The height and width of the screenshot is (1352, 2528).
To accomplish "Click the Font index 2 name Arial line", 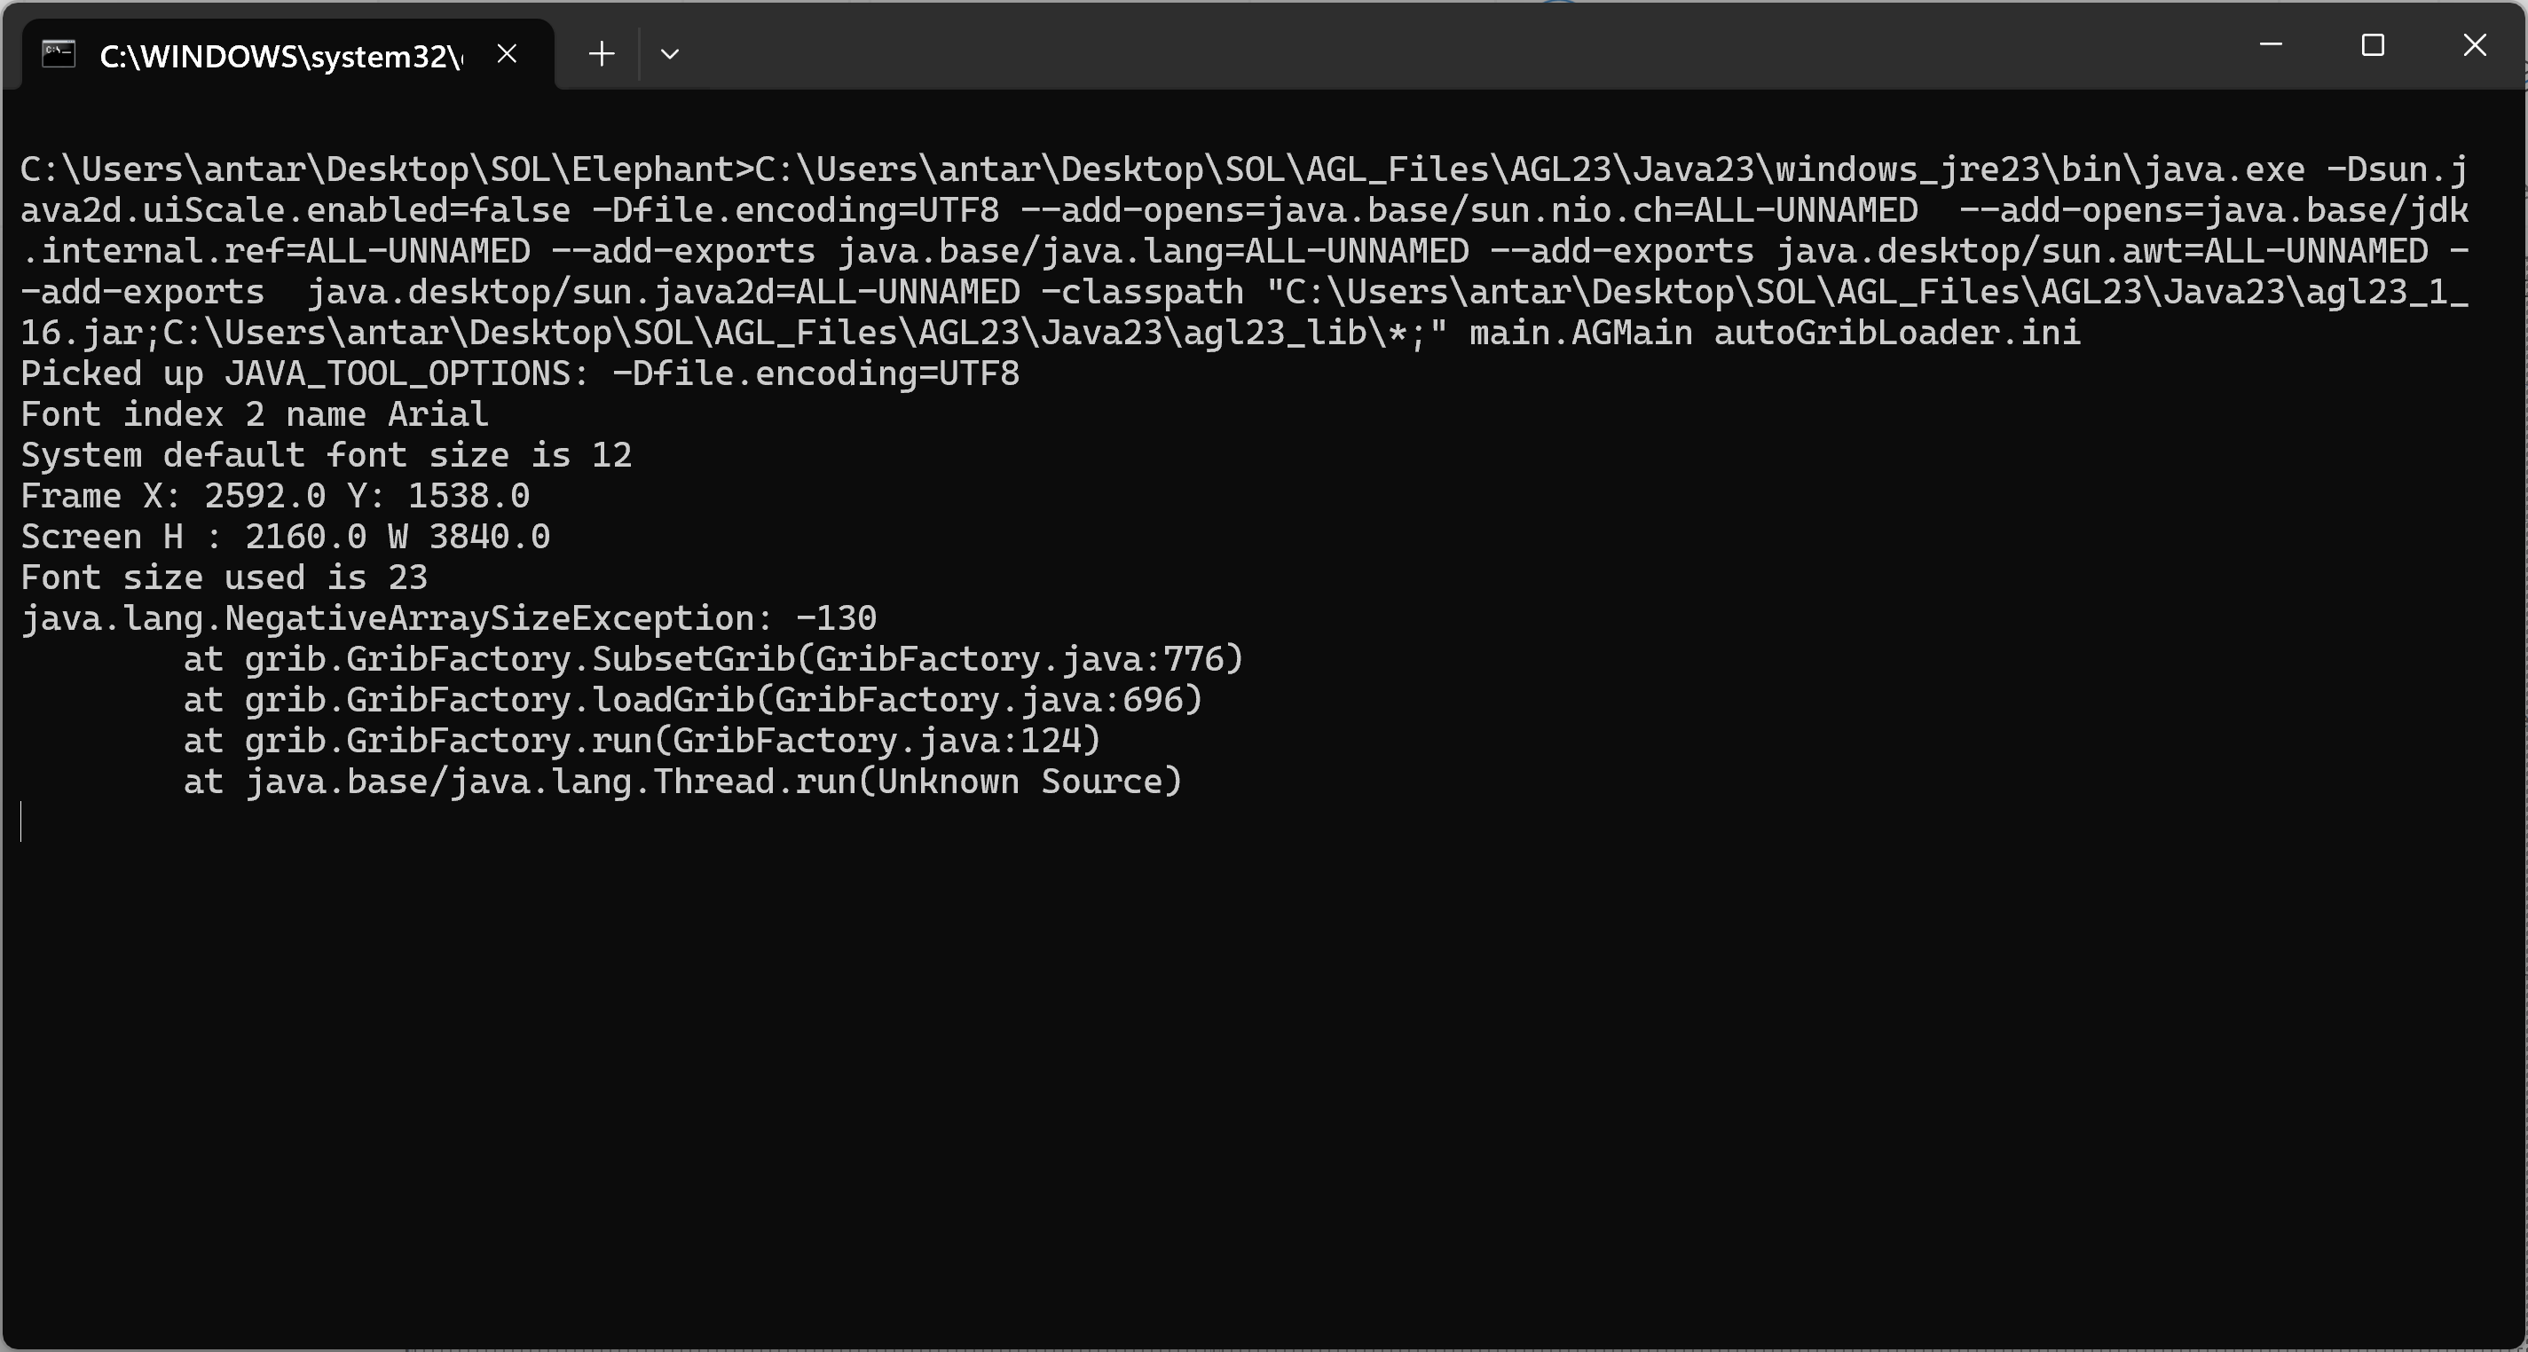I will [254, 415].
